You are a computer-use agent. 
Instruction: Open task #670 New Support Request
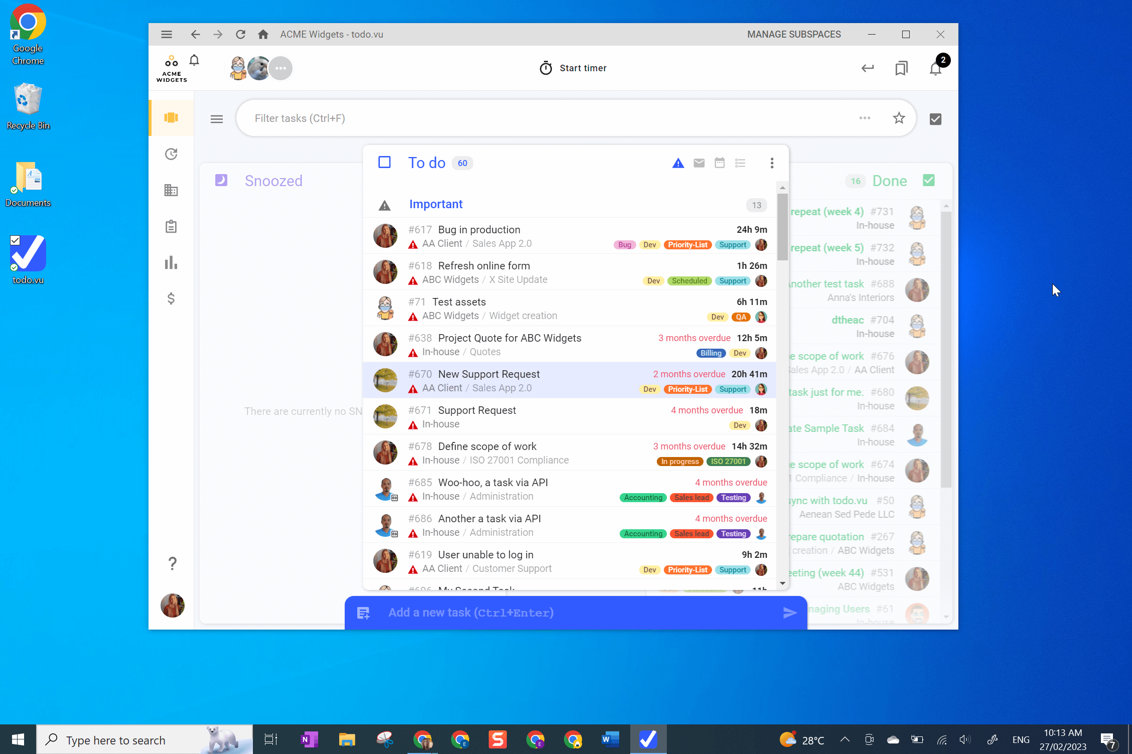click(570, 380)
